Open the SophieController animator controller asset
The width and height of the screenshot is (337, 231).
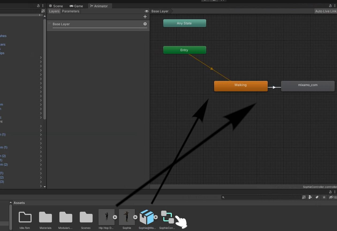(x=167, y=217)
